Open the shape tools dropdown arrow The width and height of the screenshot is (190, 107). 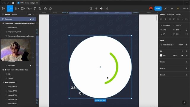click(x=25, y=9)
